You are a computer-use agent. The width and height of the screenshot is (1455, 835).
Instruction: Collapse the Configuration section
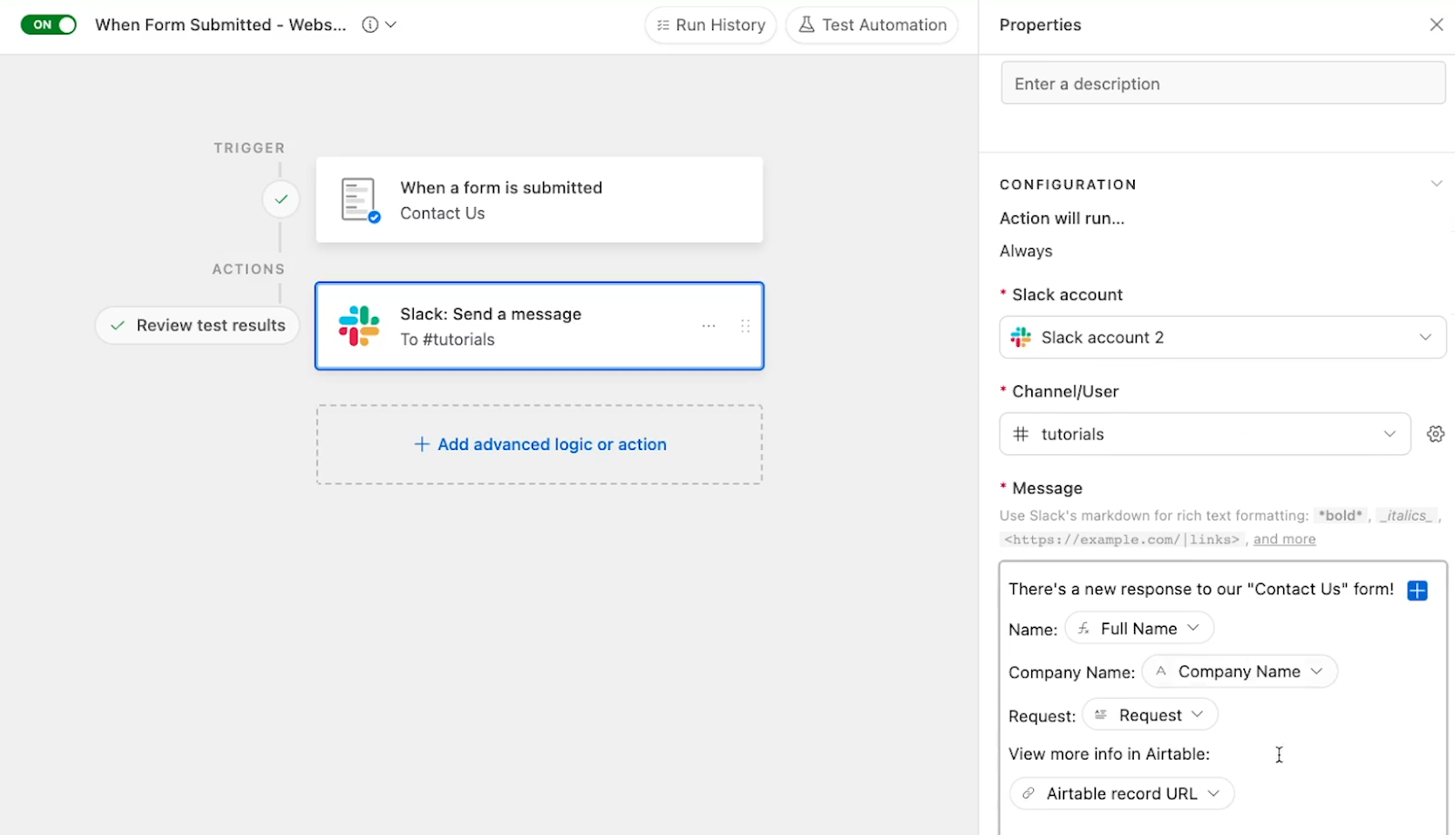[1436, 184]
